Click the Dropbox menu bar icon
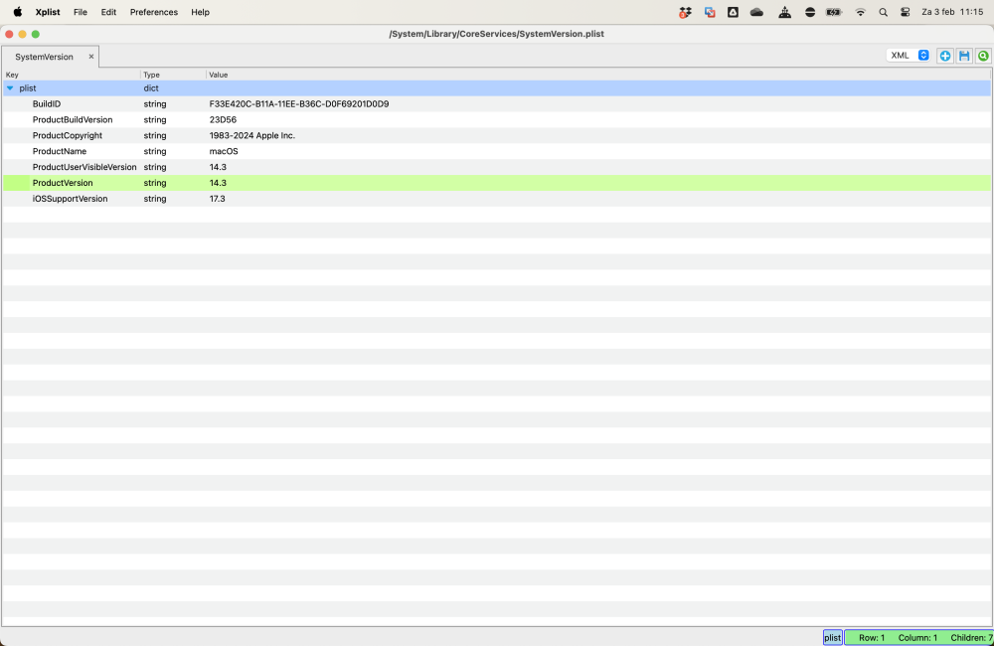Image resolution: width=994 pixels, height=646 pixels. click(685, 12)
